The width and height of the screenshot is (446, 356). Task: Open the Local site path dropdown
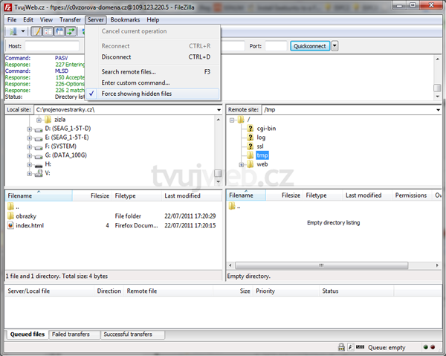pos(219,110)
